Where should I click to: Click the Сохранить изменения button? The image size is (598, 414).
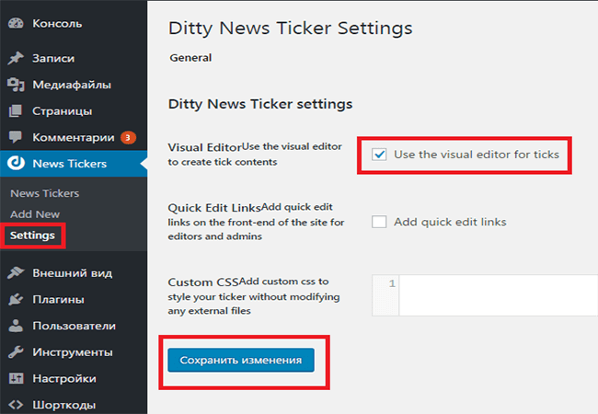(x=241, y=360)
